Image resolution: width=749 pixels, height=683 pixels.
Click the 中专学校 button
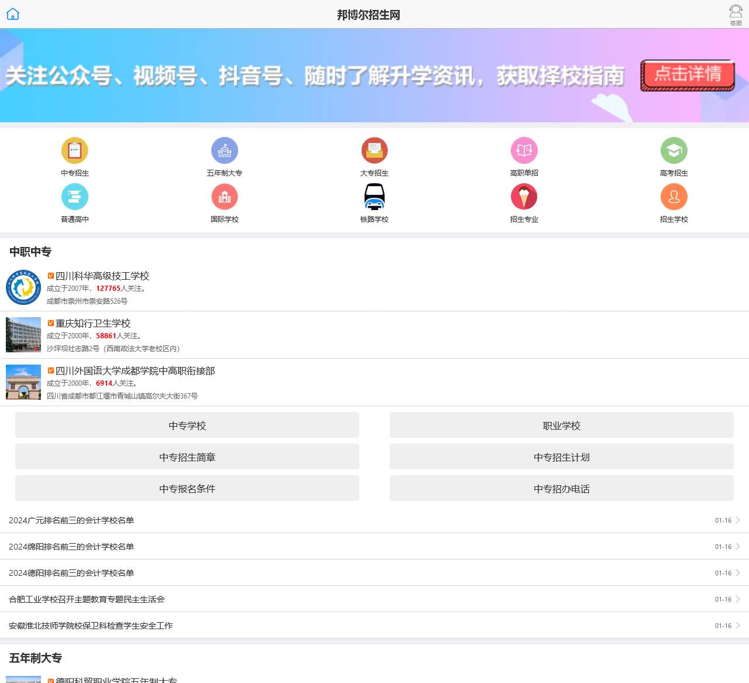point(187,425)
